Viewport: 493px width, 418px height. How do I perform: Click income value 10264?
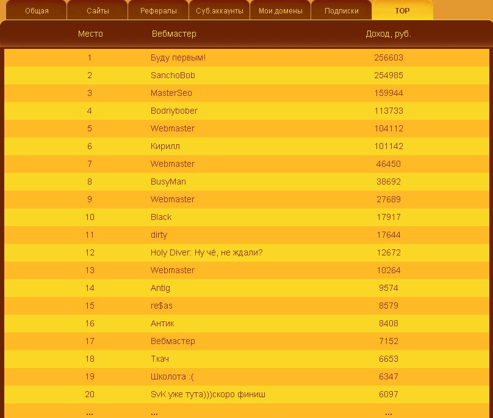click(x=388, y=270)
